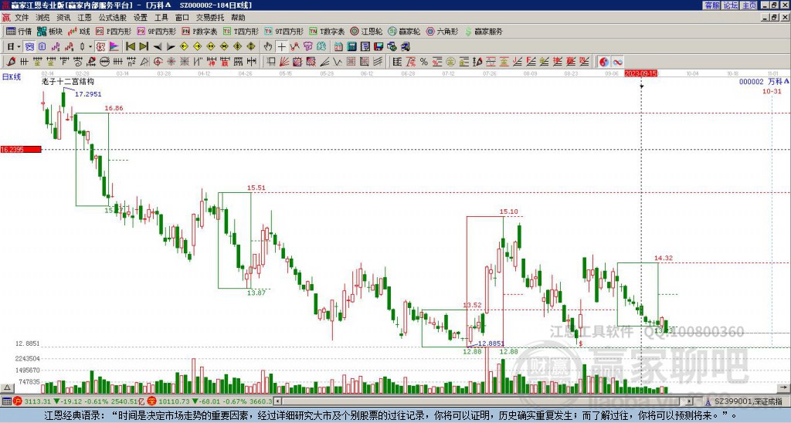Click the 15.10 high price label
Viewport: 791px width, 423px height.
point(508,211)
